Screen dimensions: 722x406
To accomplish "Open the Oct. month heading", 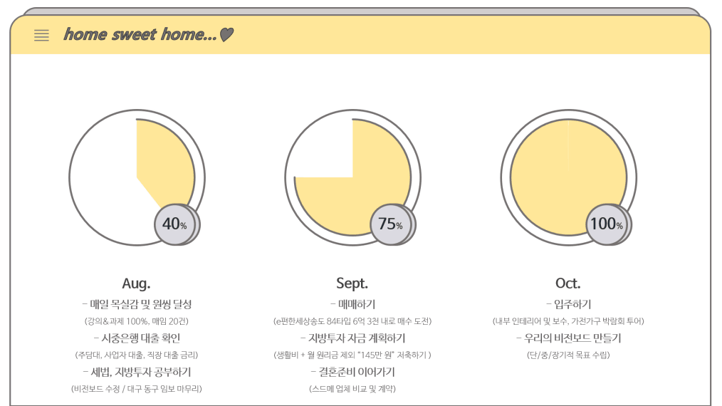I will pos(568,283).
